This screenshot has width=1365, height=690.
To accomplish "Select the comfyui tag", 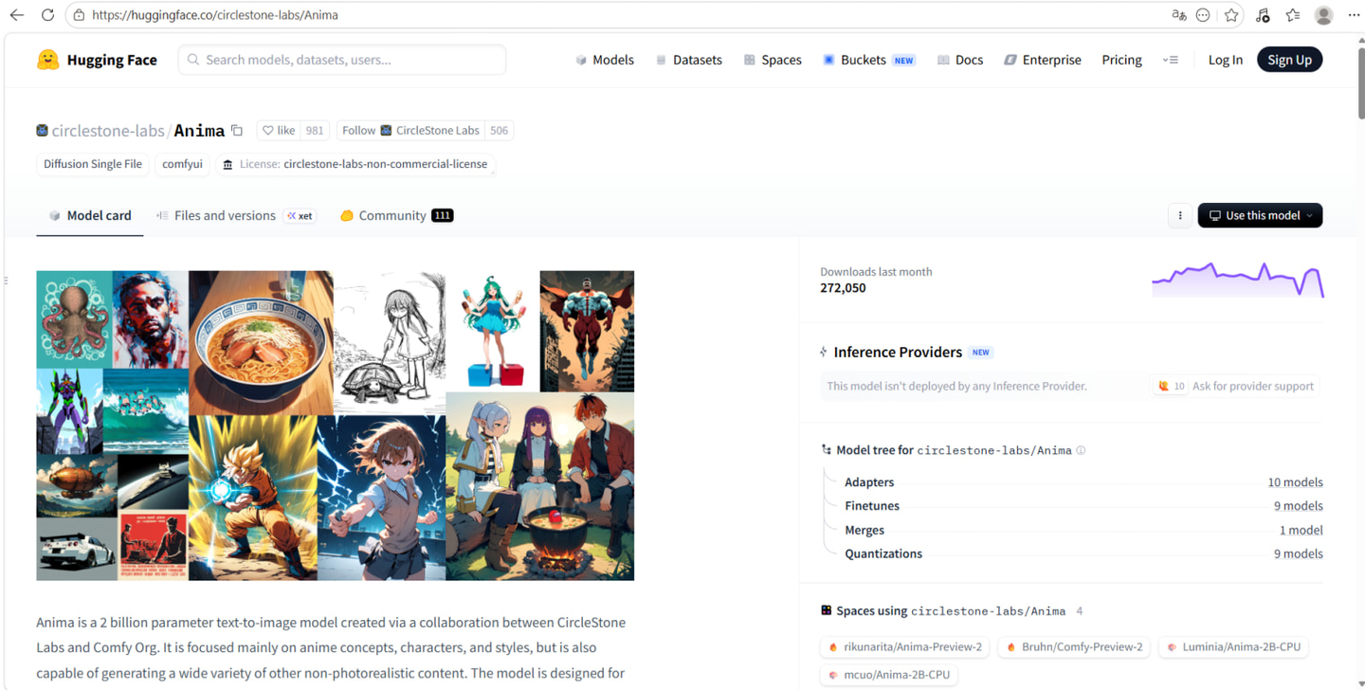I will click(182, 164).
